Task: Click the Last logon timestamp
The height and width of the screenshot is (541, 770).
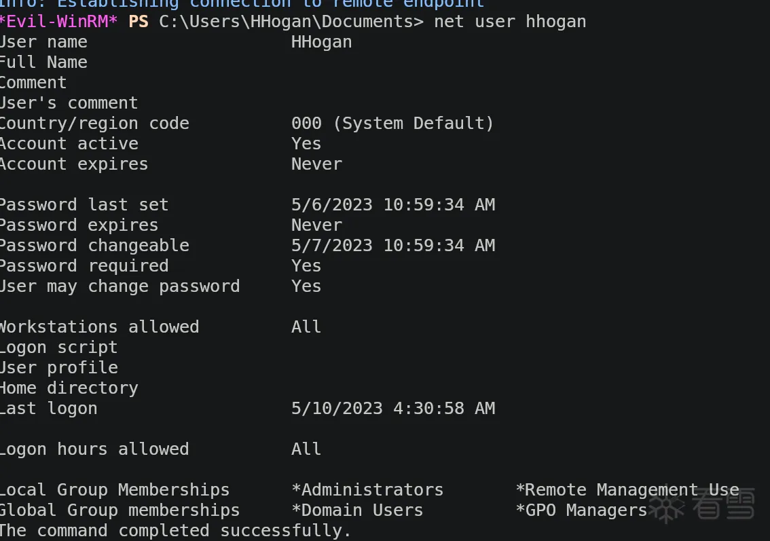Action: coord(392,409)
